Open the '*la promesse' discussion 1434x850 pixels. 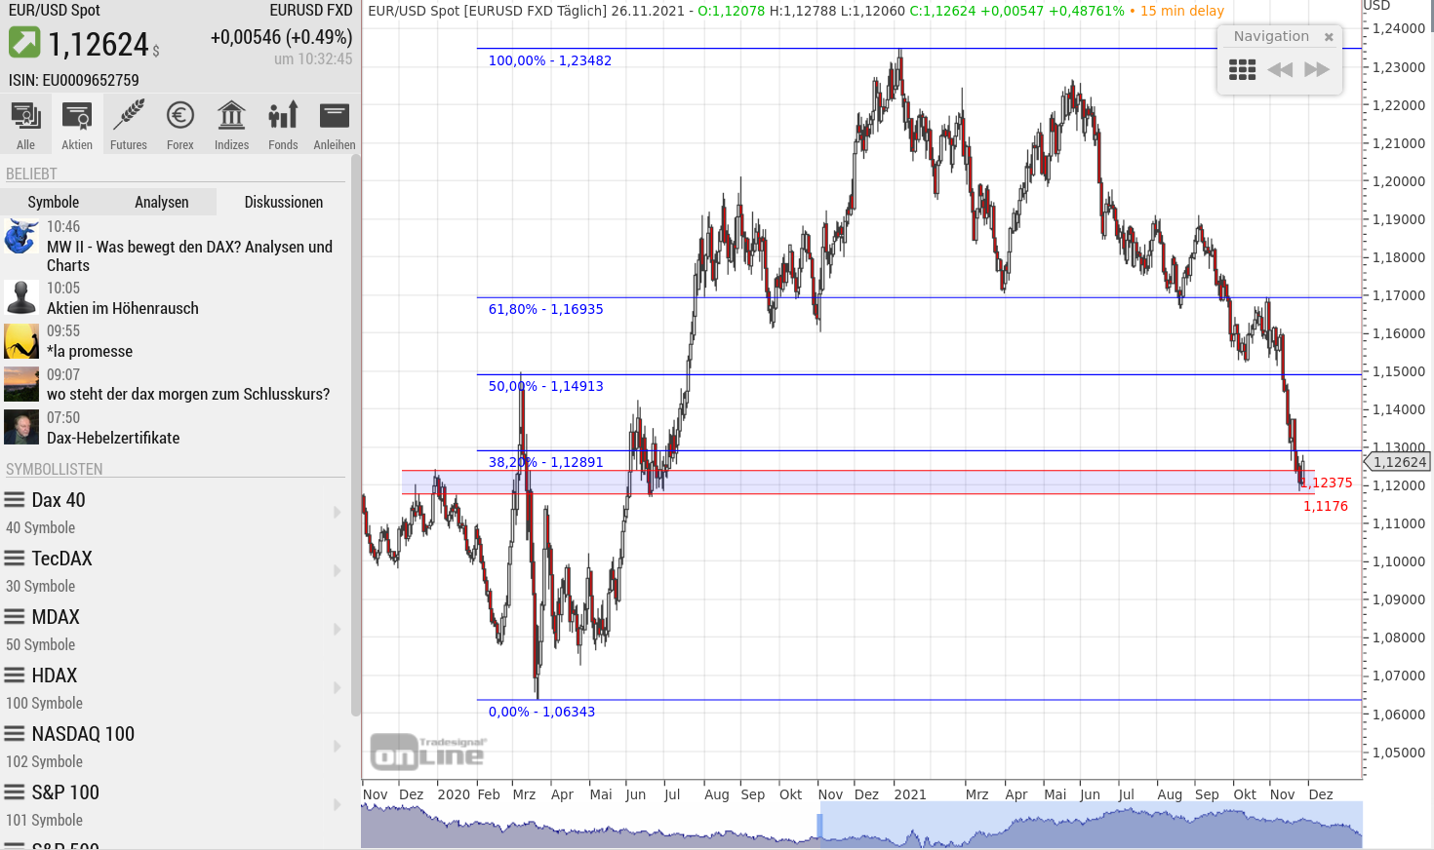(90, 351)
